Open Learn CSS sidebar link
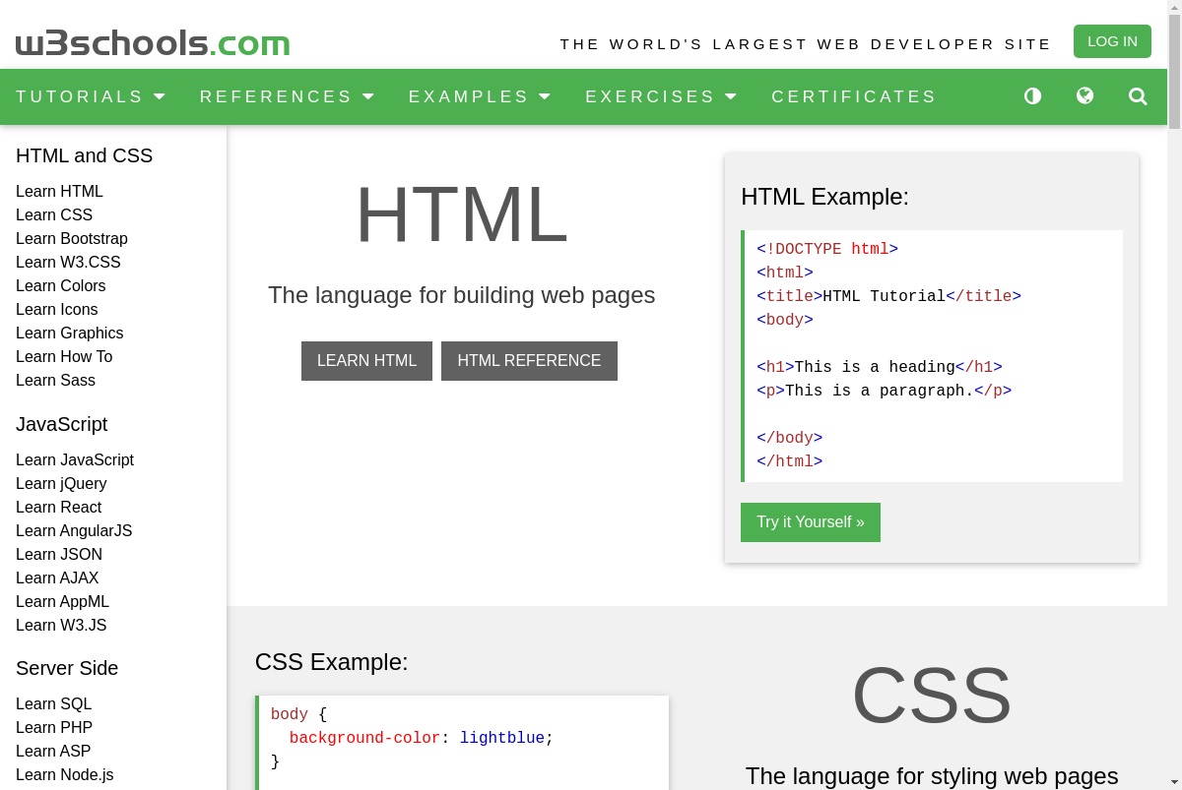 [x=54, y=215]
